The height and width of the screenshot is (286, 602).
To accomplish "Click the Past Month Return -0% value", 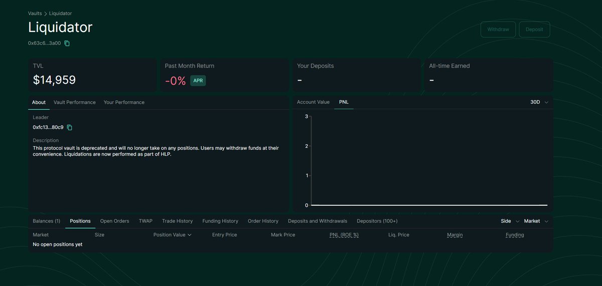I will pos(176,81).
